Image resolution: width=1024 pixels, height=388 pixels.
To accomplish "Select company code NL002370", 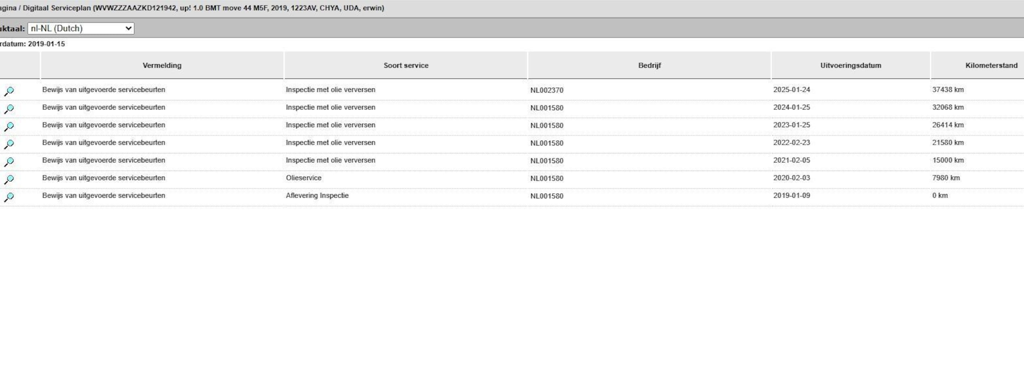I will click(547, 90).
